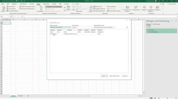Click Duplikate entfernen
The height and width of the screenshot is (100, 178).
point(99,9)
